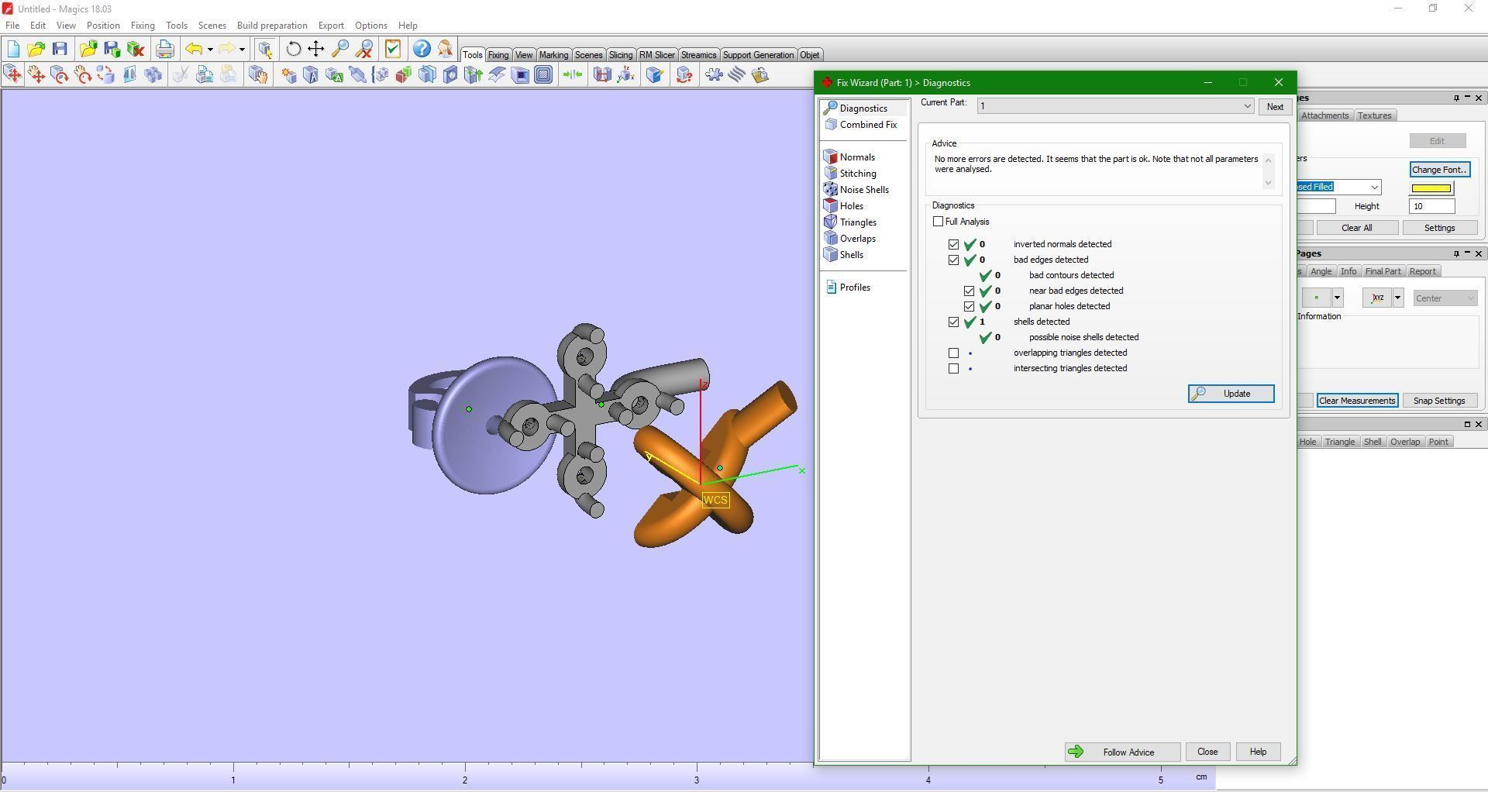Check the intersecting triangles detected checkbox

click(x=954, y=368)
